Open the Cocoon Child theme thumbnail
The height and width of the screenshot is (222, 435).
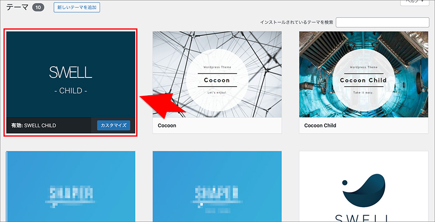(x=364, y=74)
